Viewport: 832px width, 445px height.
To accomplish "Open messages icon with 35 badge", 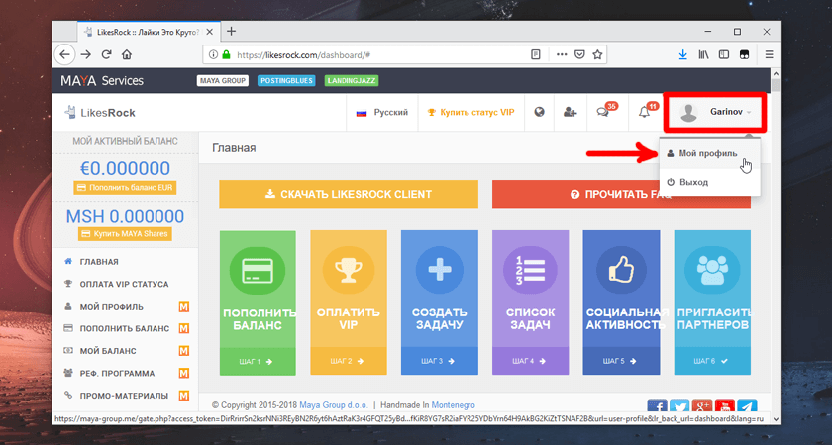I will pyautogui.click(x=606, y=111).
